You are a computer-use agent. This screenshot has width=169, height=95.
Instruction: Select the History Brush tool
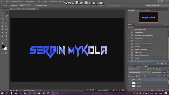click(x=6, y=26)
